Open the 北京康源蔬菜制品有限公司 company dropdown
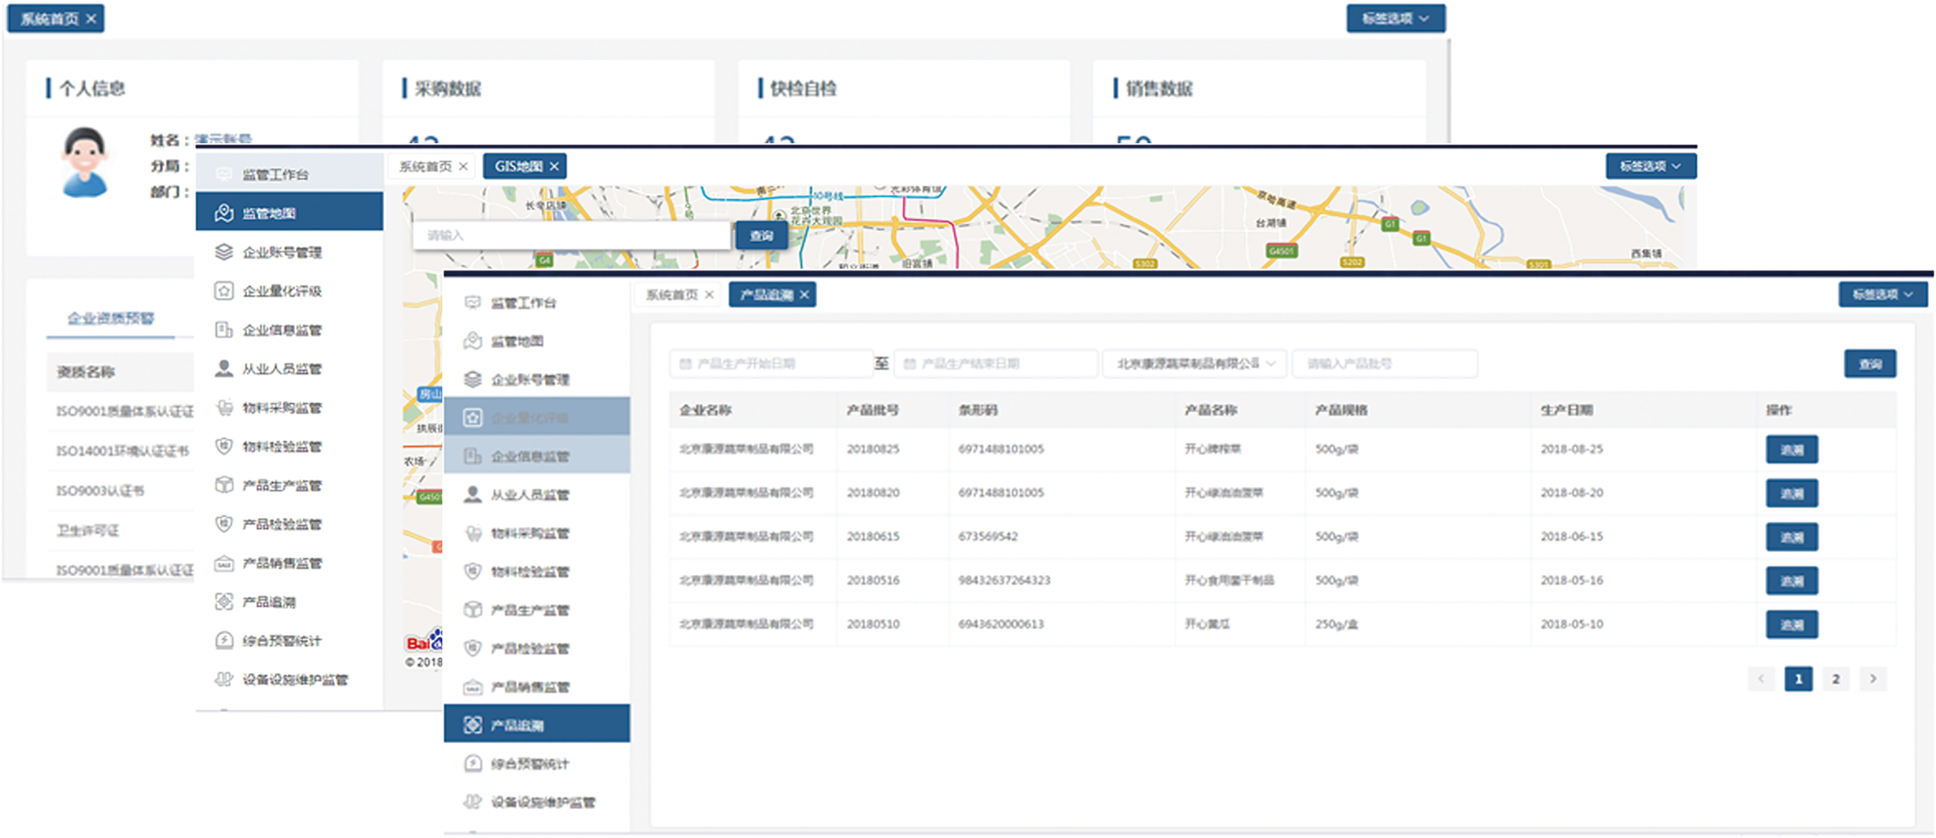This screenshot has height=838, width=1936. 1194,364
